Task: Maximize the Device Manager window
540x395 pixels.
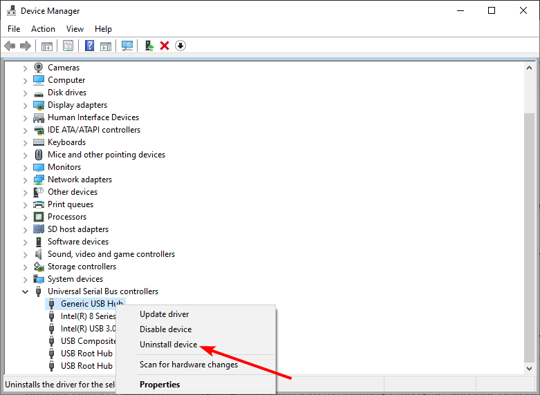Action: [x=492, y=10]
